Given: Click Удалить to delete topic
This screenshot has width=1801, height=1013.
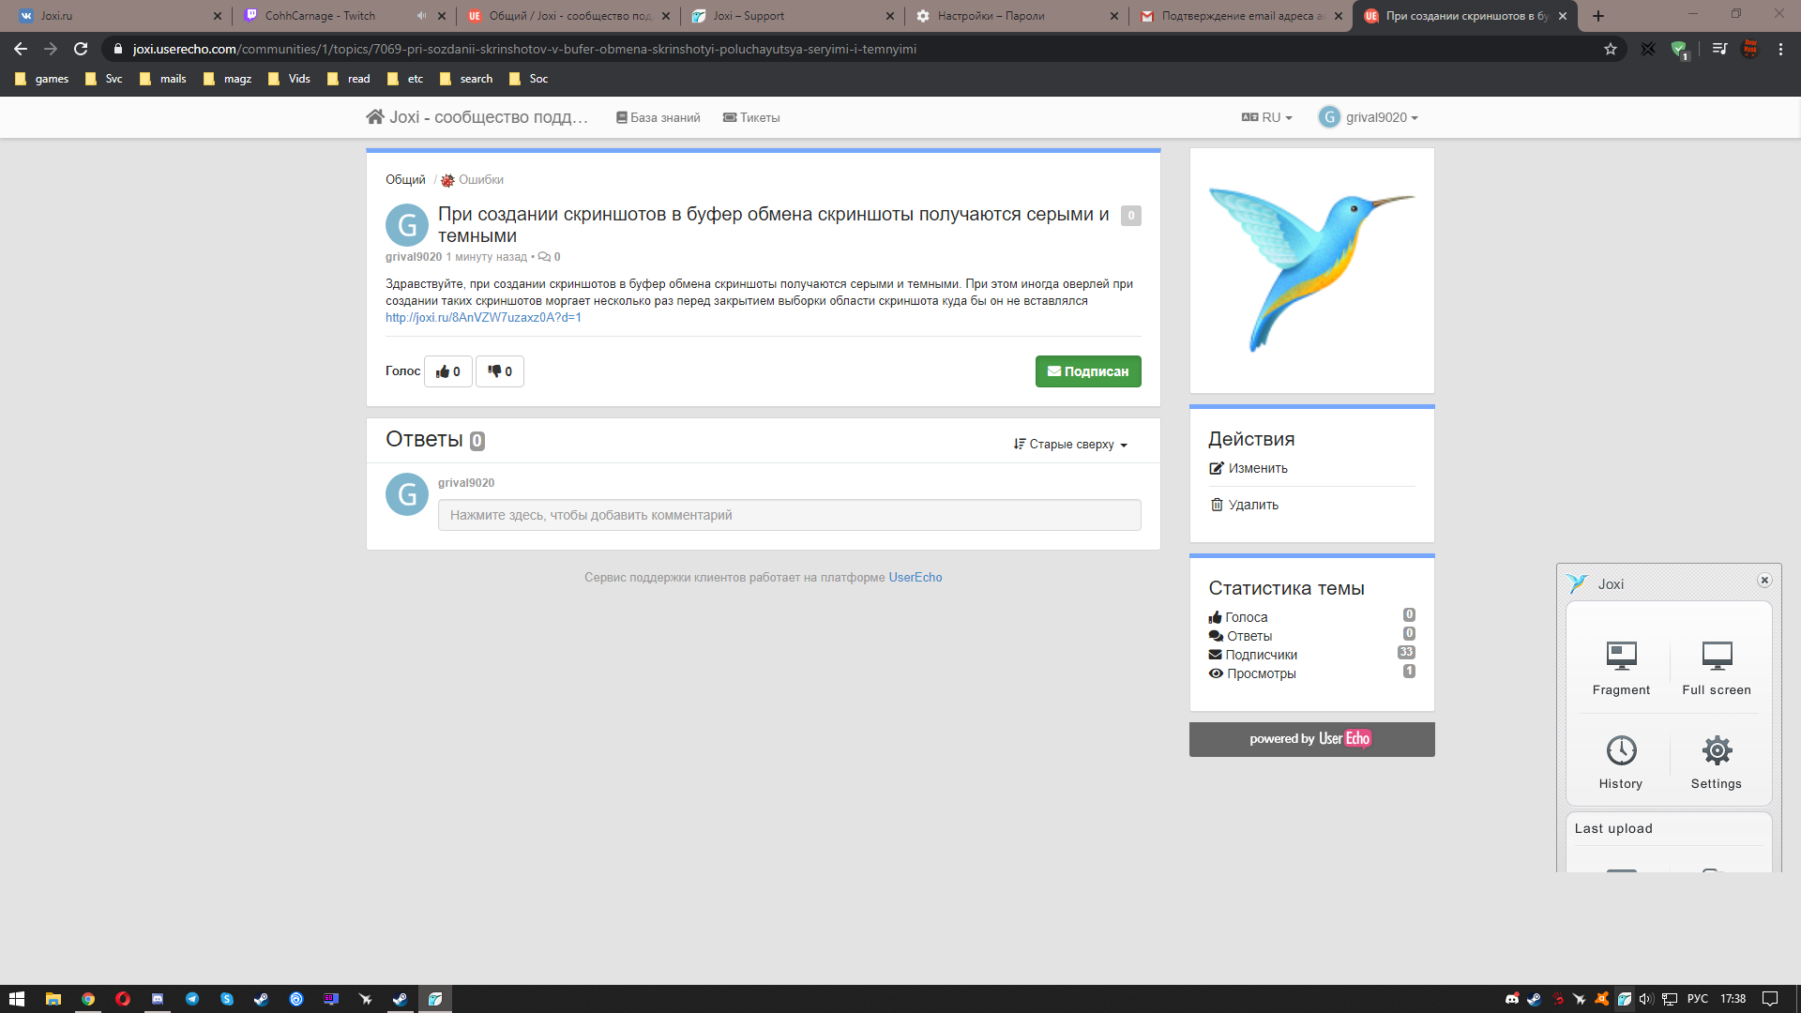Looking at the screenshot, I should [1253, 505].
